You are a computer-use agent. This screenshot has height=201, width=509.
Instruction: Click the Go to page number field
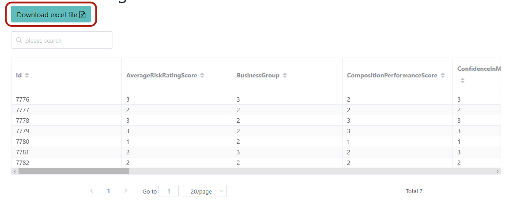169,191
